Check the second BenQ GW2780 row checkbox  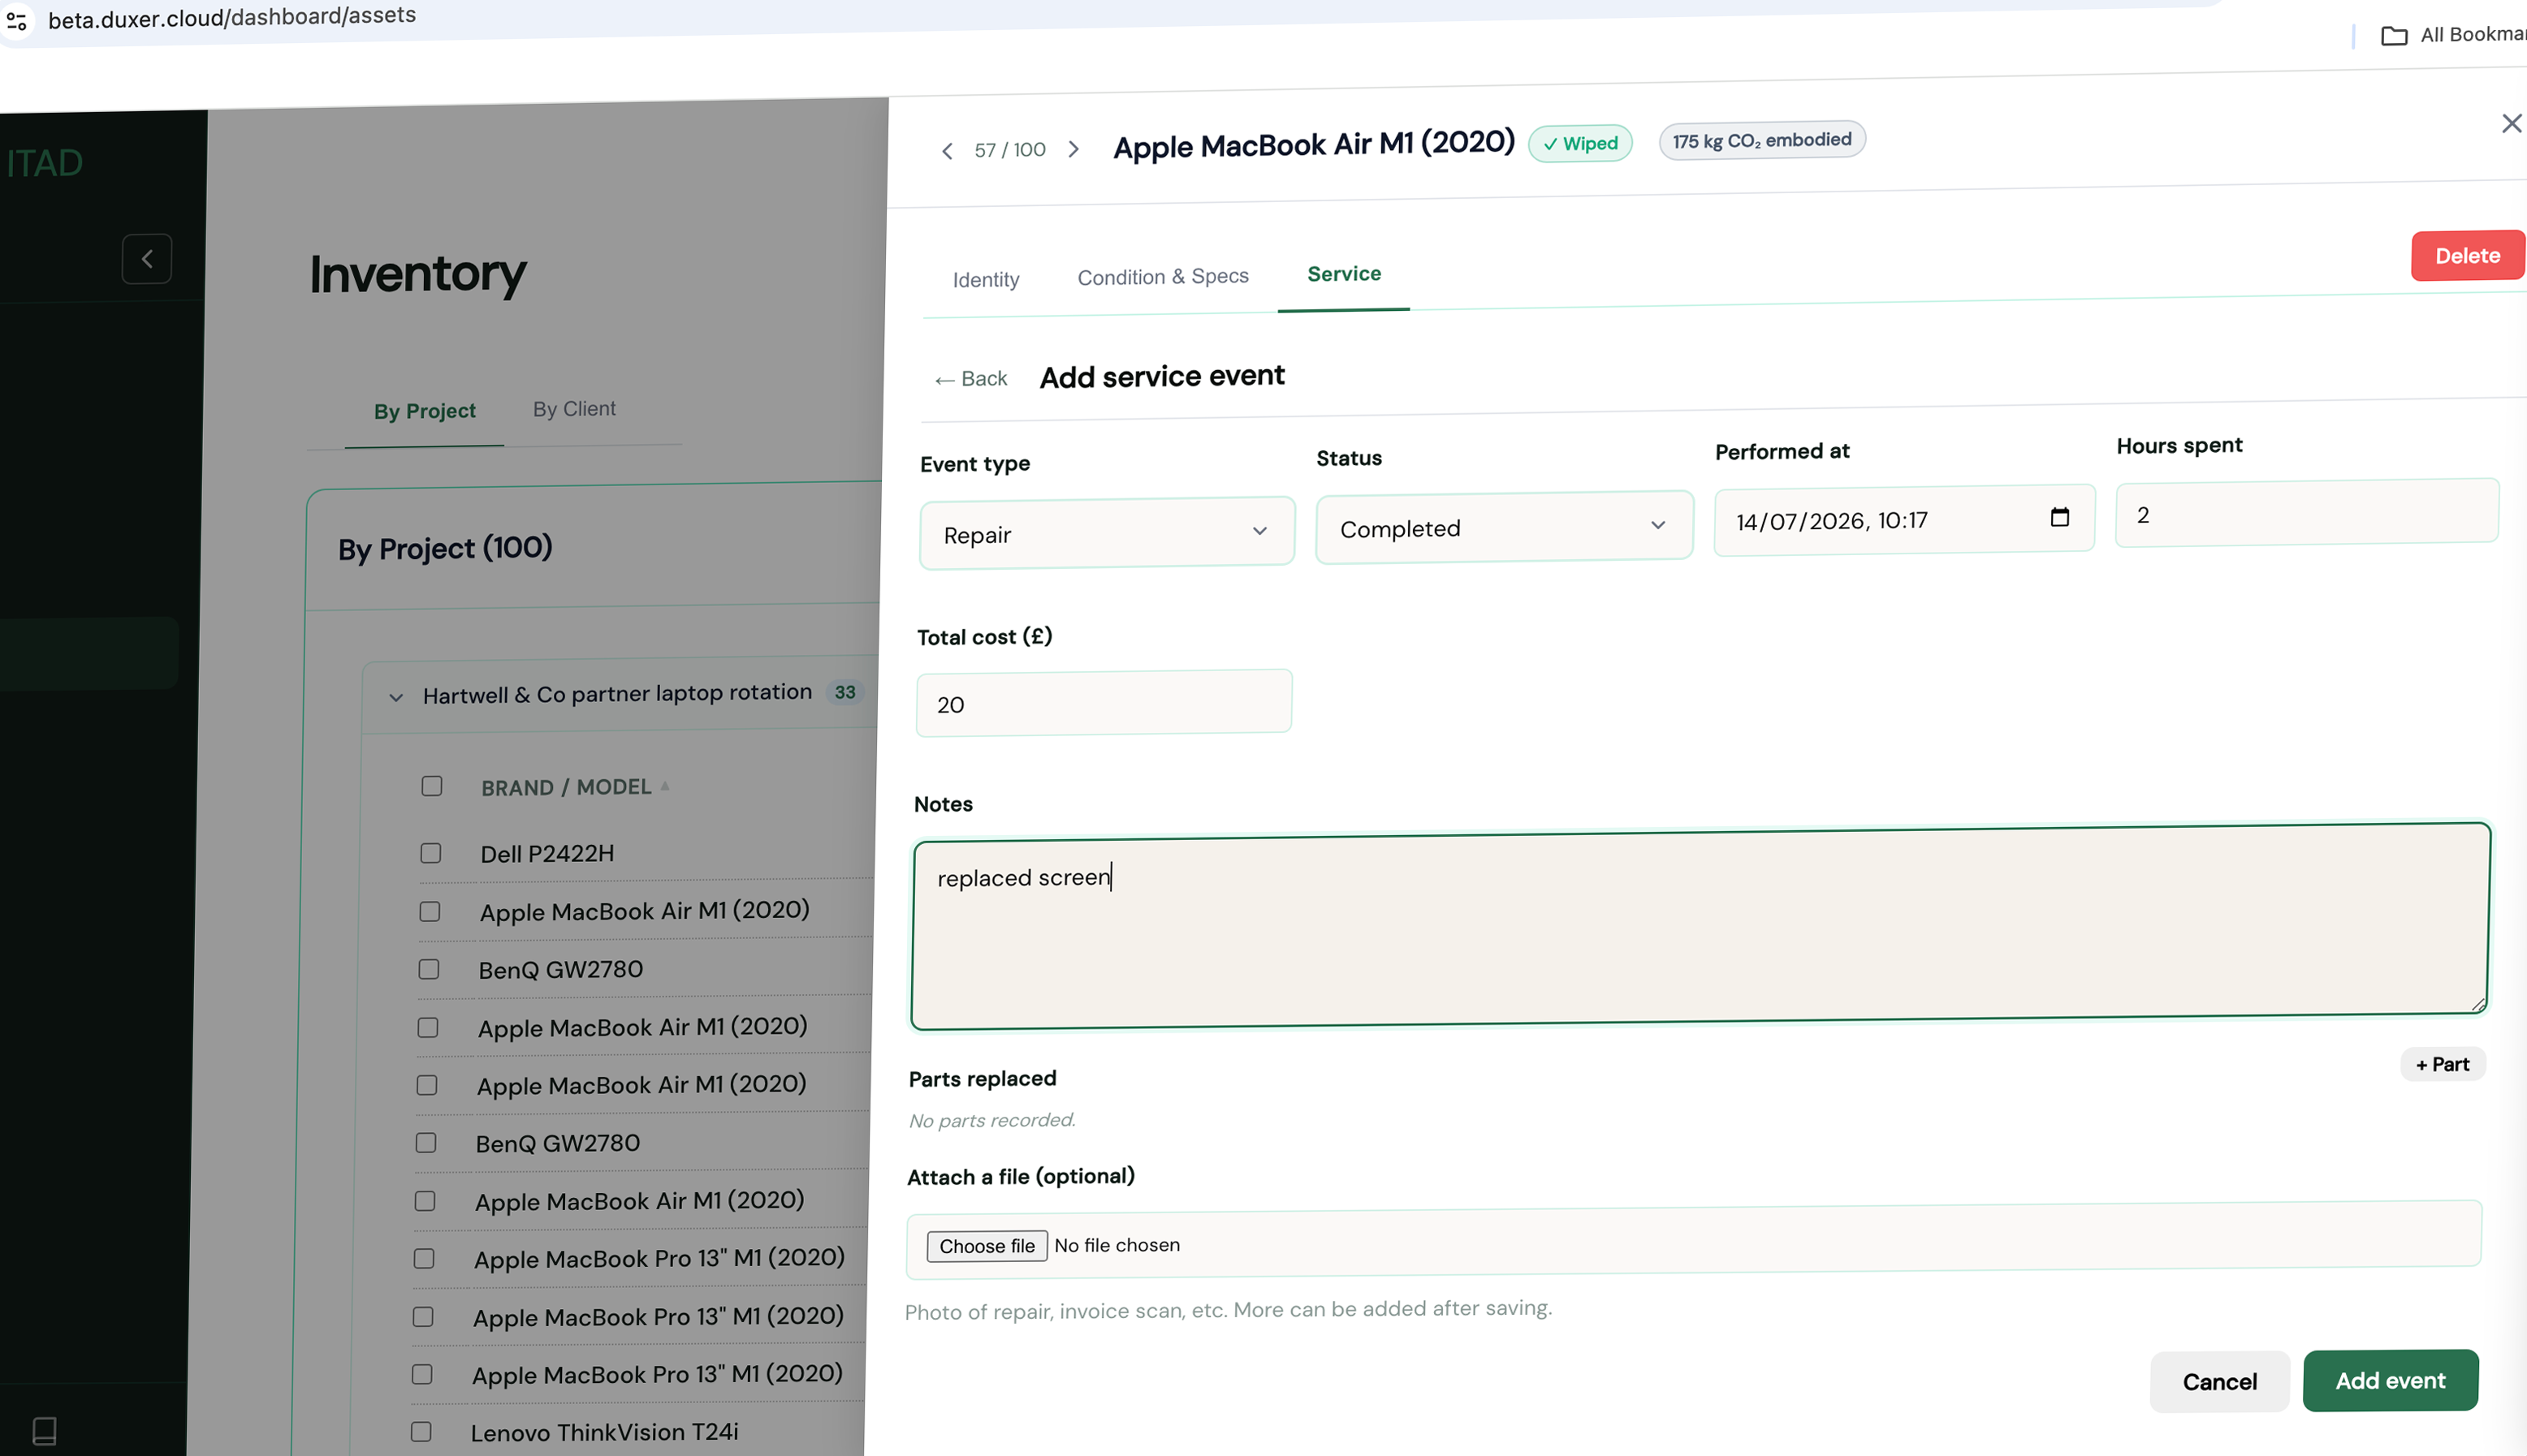[426, 1143]
